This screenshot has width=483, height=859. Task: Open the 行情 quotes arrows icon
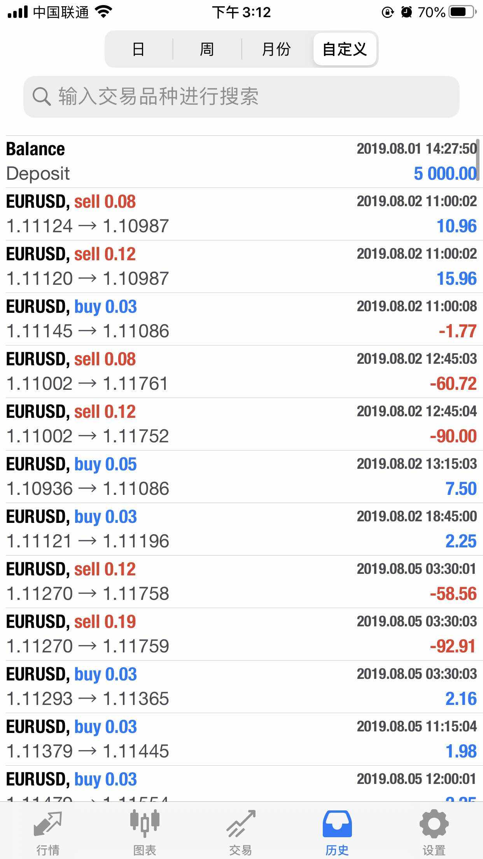pos(48,824)
